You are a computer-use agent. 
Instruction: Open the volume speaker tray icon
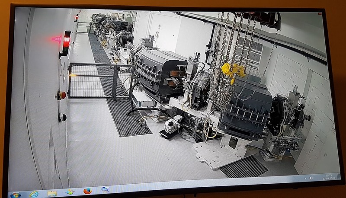tap(311, 178)
